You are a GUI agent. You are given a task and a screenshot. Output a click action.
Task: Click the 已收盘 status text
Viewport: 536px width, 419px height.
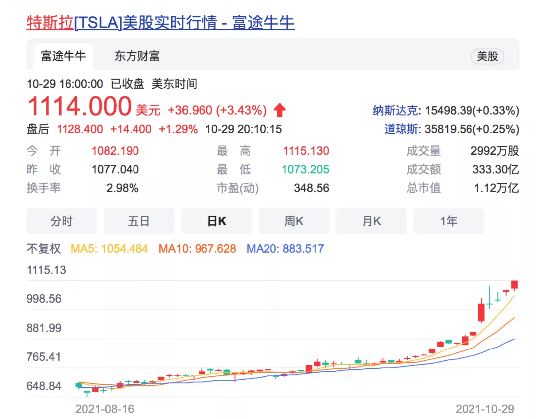[x=127, y=84]
